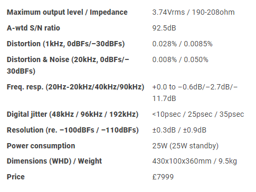The height and width of the screenshot is (192, 256).
Task: Select the ±0.3dB / ±0.9dB value
Action: pos(179,130)
